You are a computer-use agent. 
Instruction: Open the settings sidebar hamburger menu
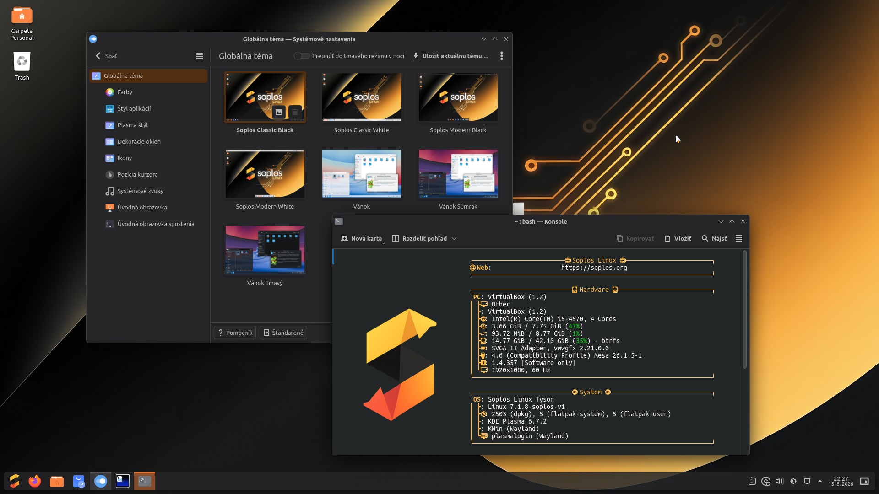200,56
